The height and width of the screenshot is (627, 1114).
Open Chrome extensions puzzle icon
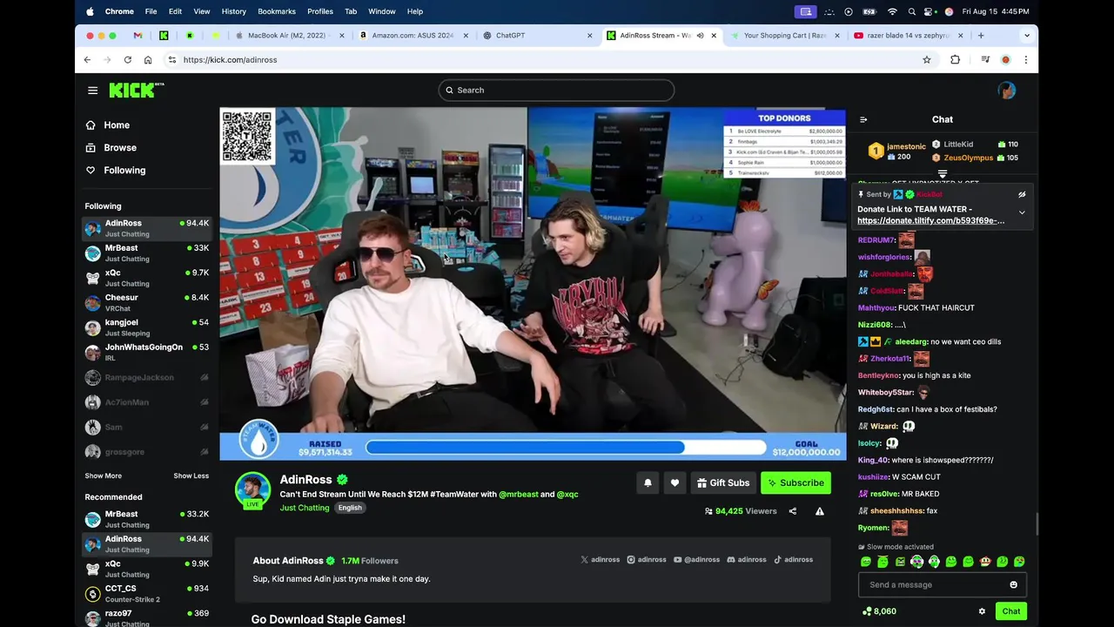955,60
